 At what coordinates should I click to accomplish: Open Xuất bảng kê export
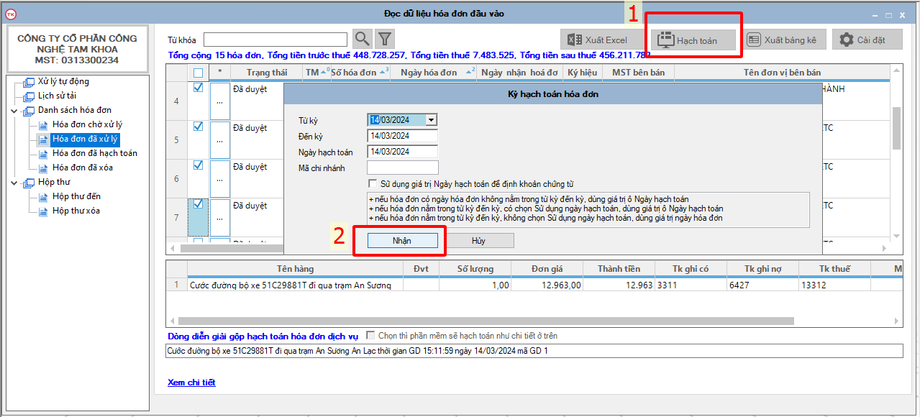783,40
